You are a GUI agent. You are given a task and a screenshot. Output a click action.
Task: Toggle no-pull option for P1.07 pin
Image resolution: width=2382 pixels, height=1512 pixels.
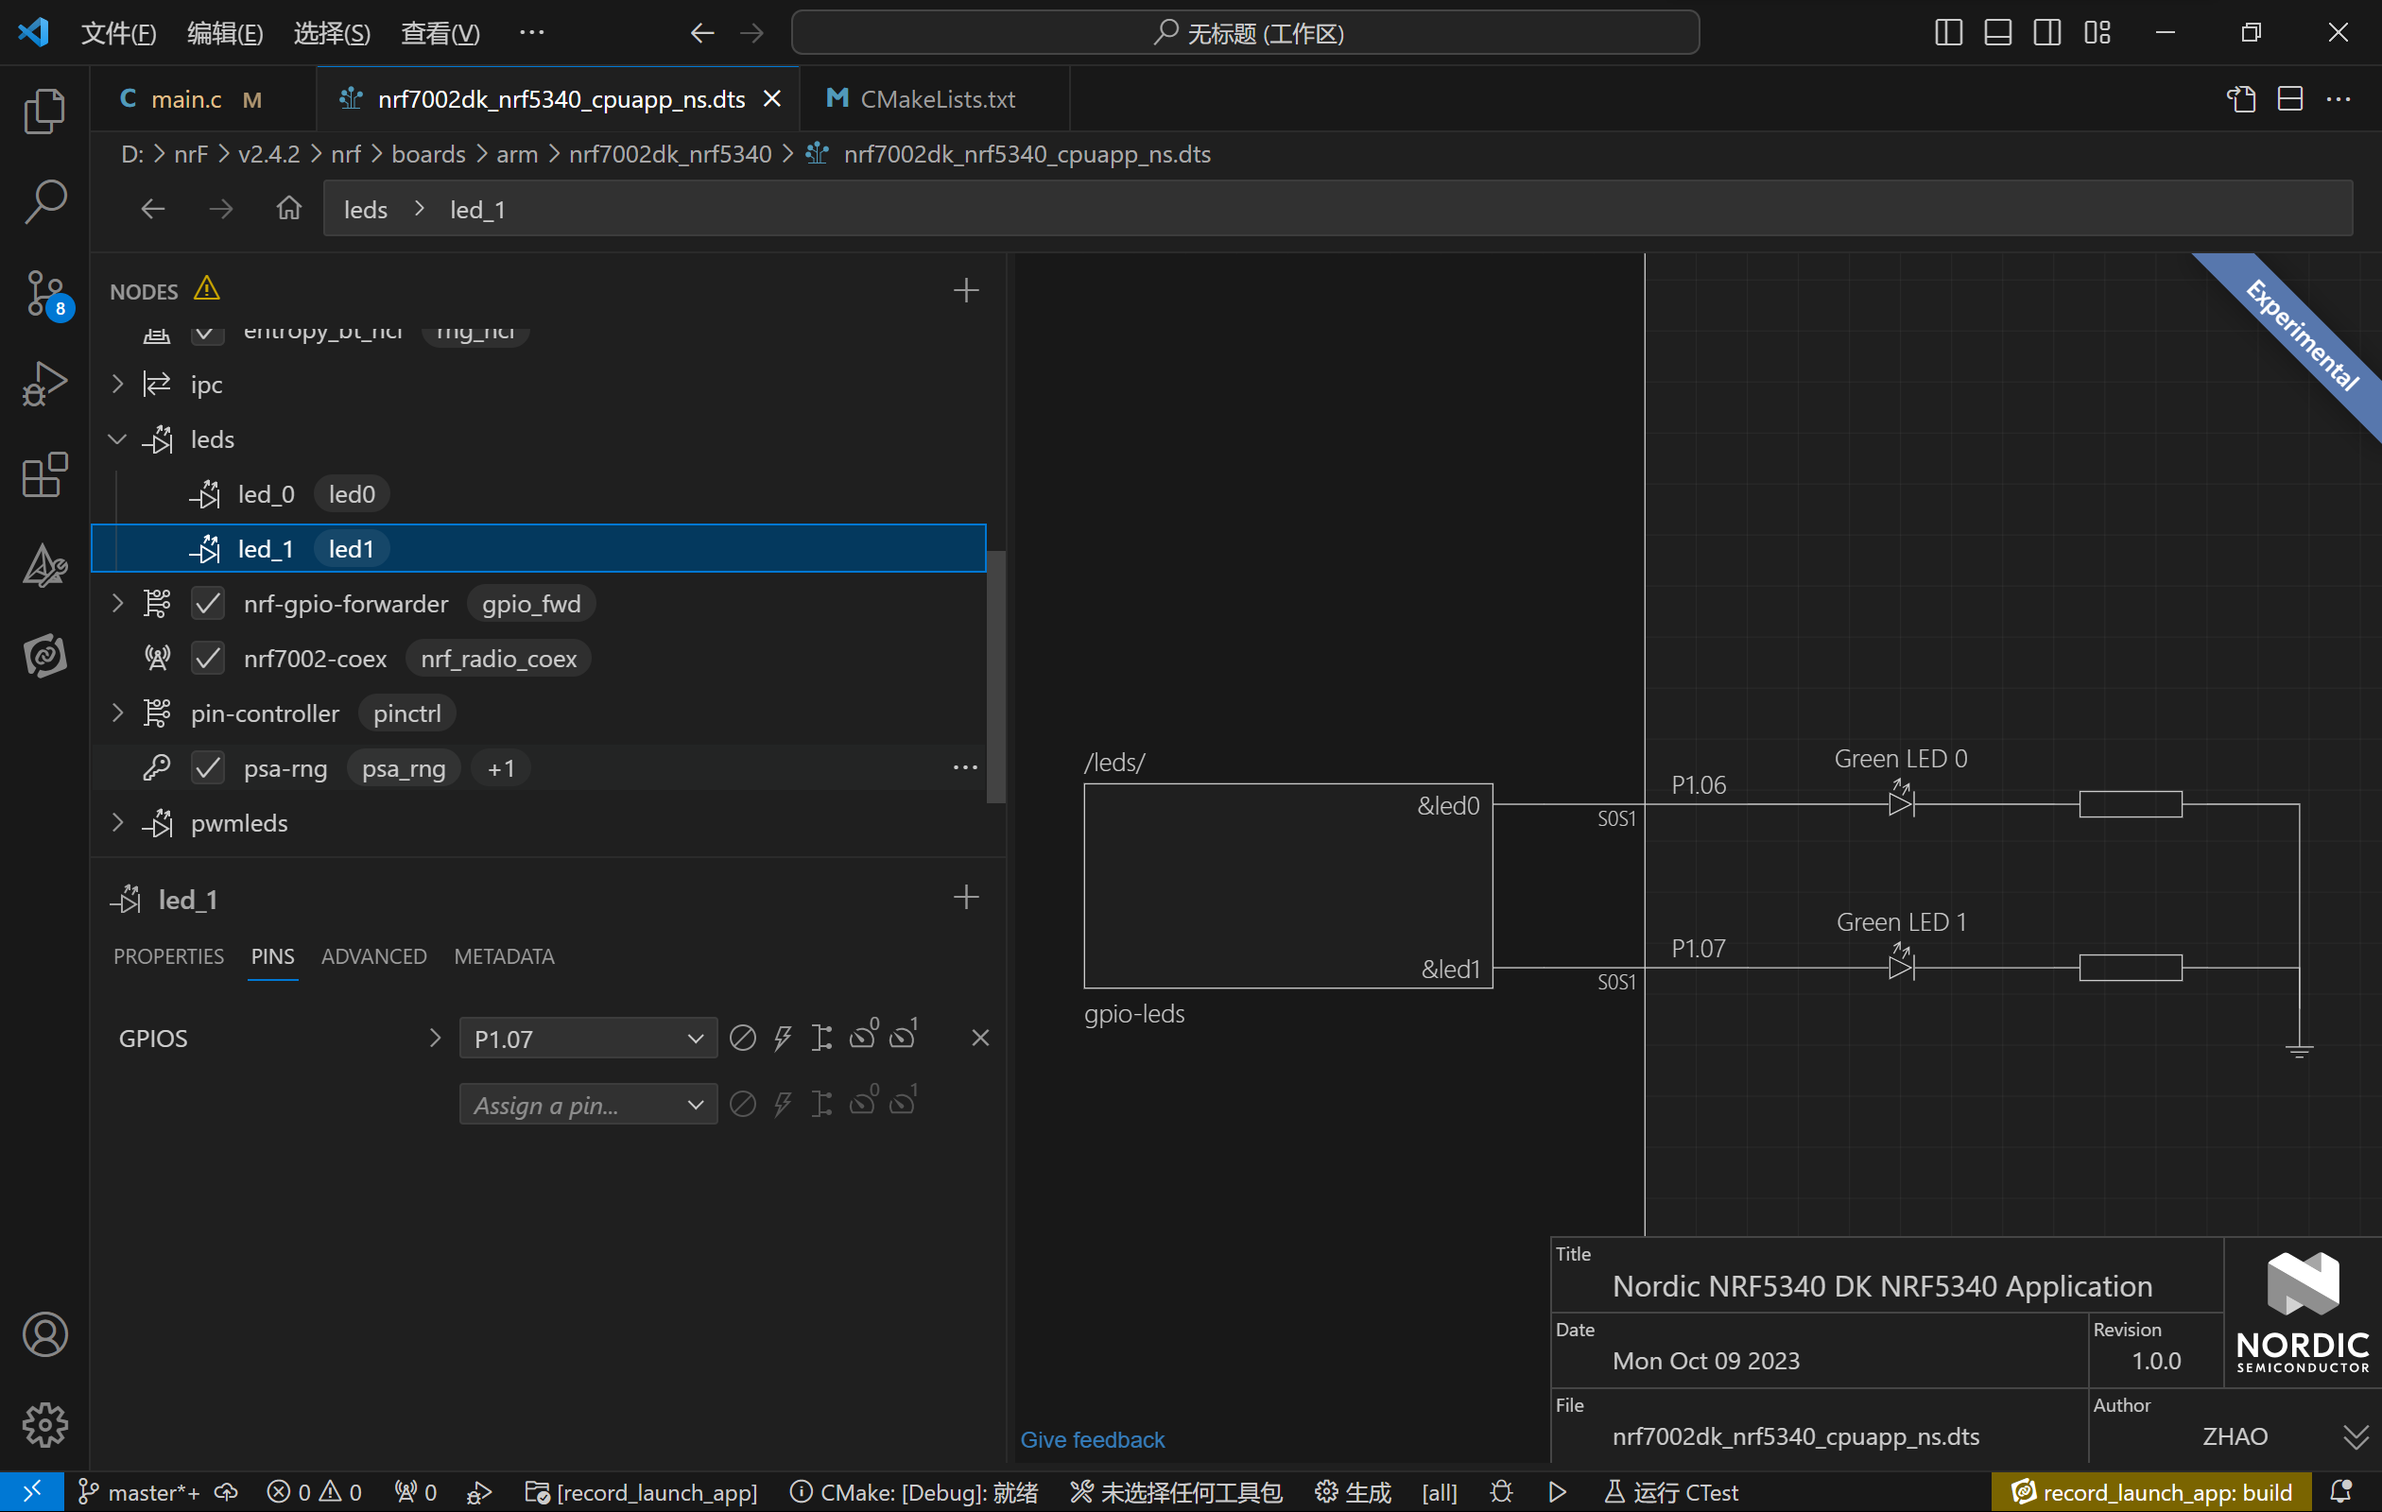743,1038
